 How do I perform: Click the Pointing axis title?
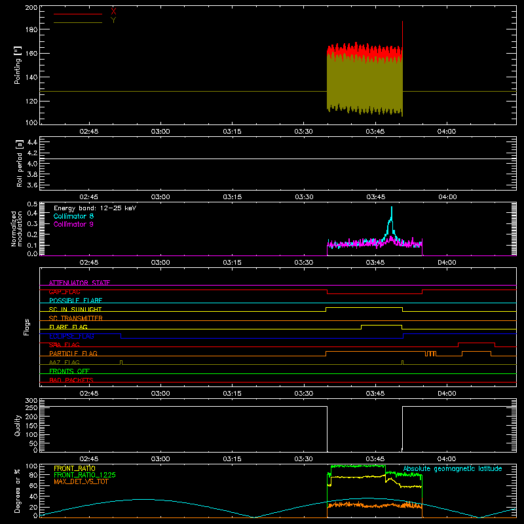click(18, 65)
